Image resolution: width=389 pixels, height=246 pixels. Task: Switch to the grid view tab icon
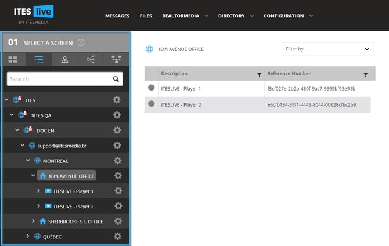pyautogui.click(x=13, y=59)
